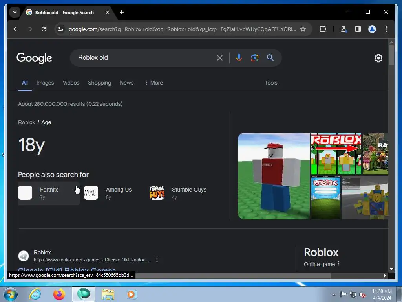Open the Roblox login screen thumbnail
This screenshot has width=402, height=302.
point(325,198)
